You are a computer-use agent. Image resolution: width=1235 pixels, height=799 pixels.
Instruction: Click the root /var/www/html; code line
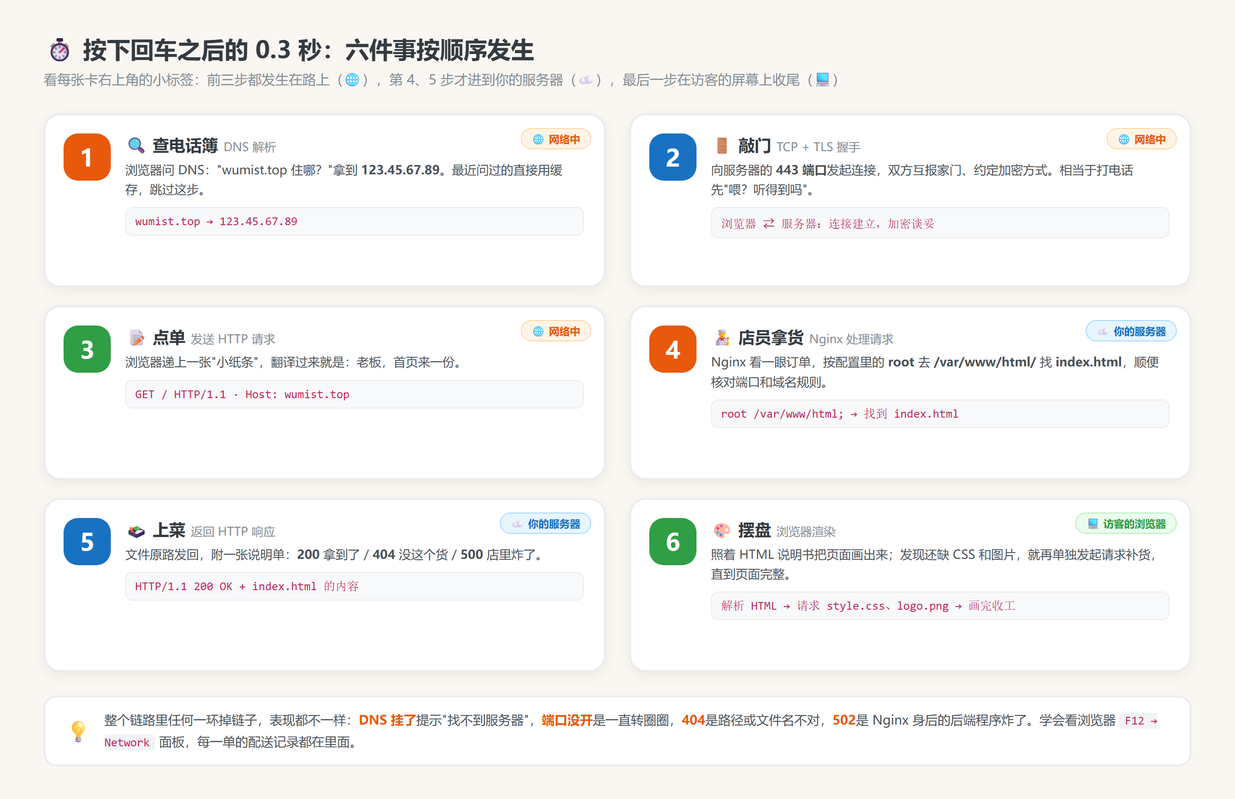pos(940,414)
